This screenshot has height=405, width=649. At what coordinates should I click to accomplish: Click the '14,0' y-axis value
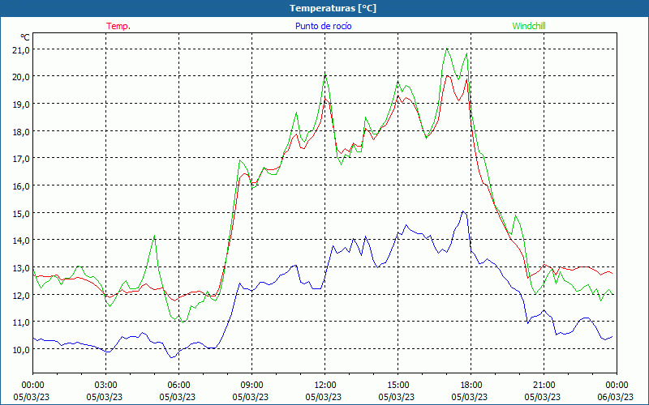[21, 241]
